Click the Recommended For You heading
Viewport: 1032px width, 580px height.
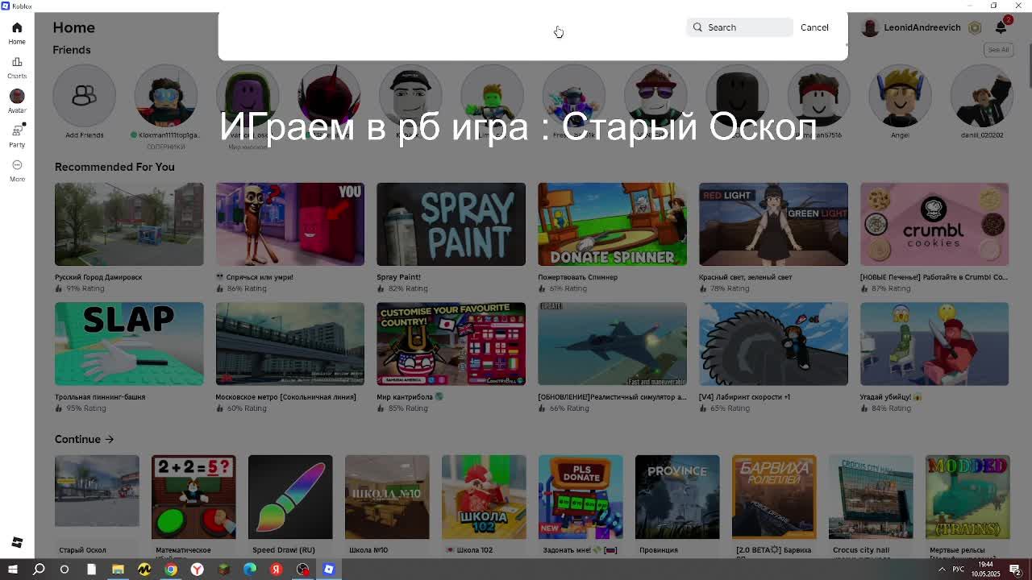[x=114, y=167]
